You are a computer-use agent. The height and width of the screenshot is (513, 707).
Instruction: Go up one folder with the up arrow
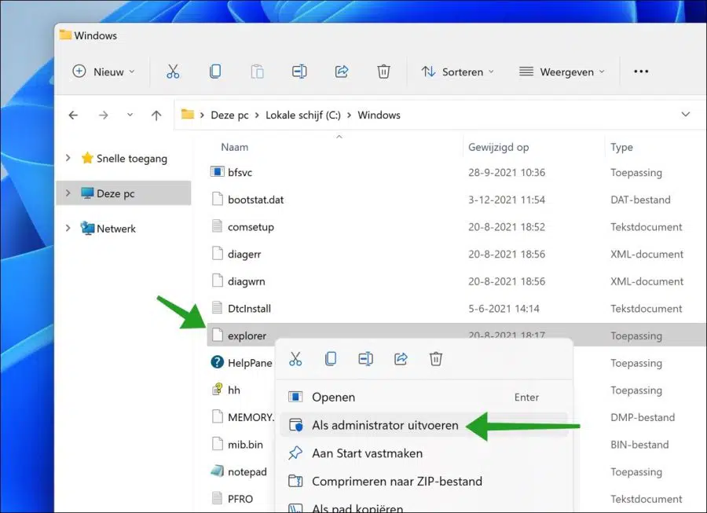[156, 115]
